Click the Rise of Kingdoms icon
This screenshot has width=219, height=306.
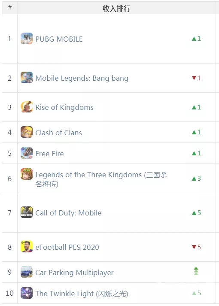(x=27, y=107)
